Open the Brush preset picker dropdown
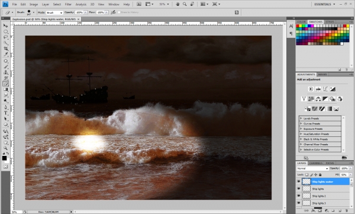 coord(34,12)
